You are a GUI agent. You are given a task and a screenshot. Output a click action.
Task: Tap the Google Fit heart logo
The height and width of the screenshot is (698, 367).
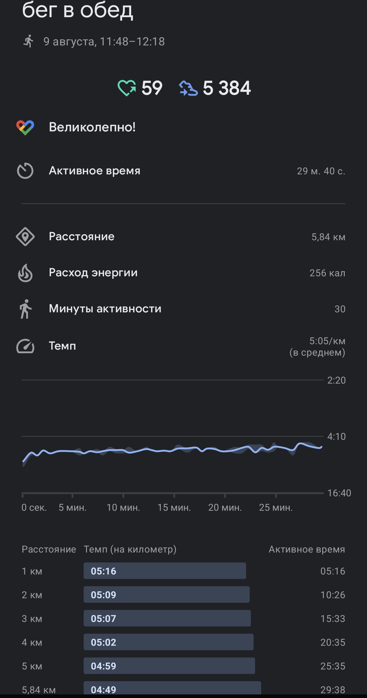[25, 127]
